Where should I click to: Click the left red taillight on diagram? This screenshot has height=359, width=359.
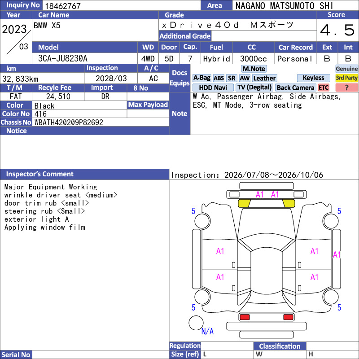(245, 317)
